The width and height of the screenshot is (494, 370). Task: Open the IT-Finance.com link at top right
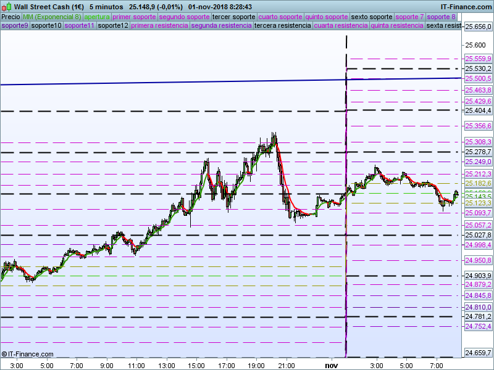[x=466, y=7]
